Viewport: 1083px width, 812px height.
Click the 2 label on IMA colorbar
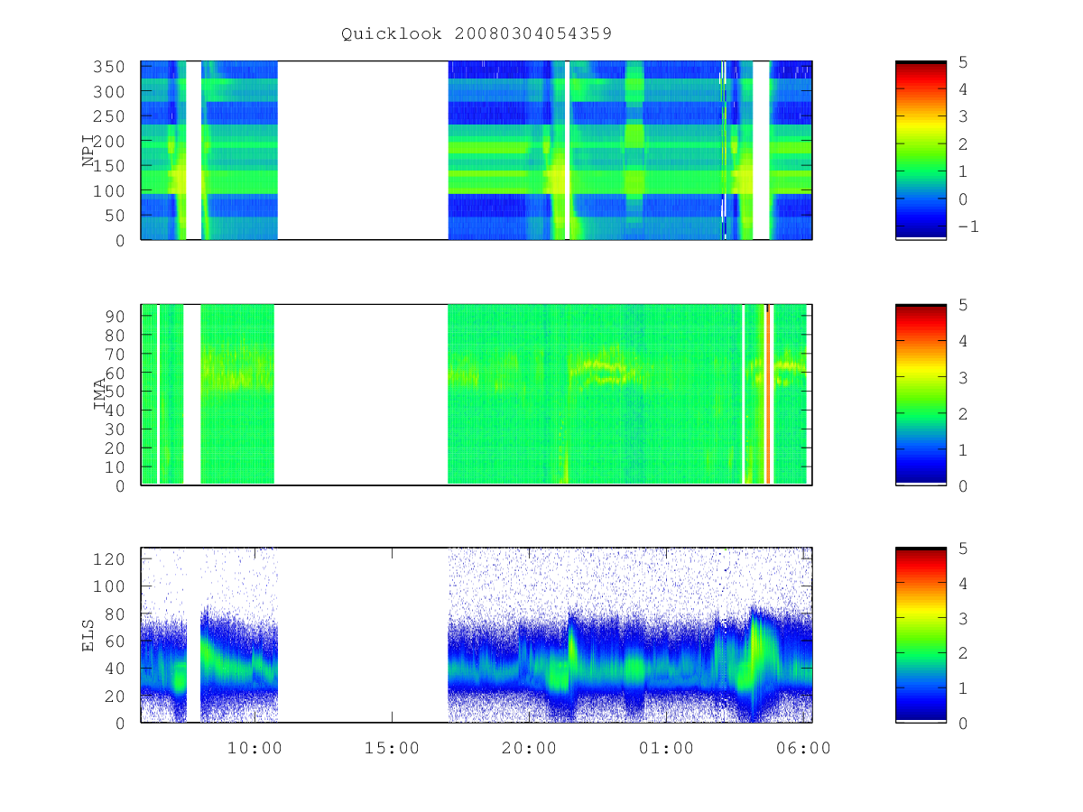963,413
